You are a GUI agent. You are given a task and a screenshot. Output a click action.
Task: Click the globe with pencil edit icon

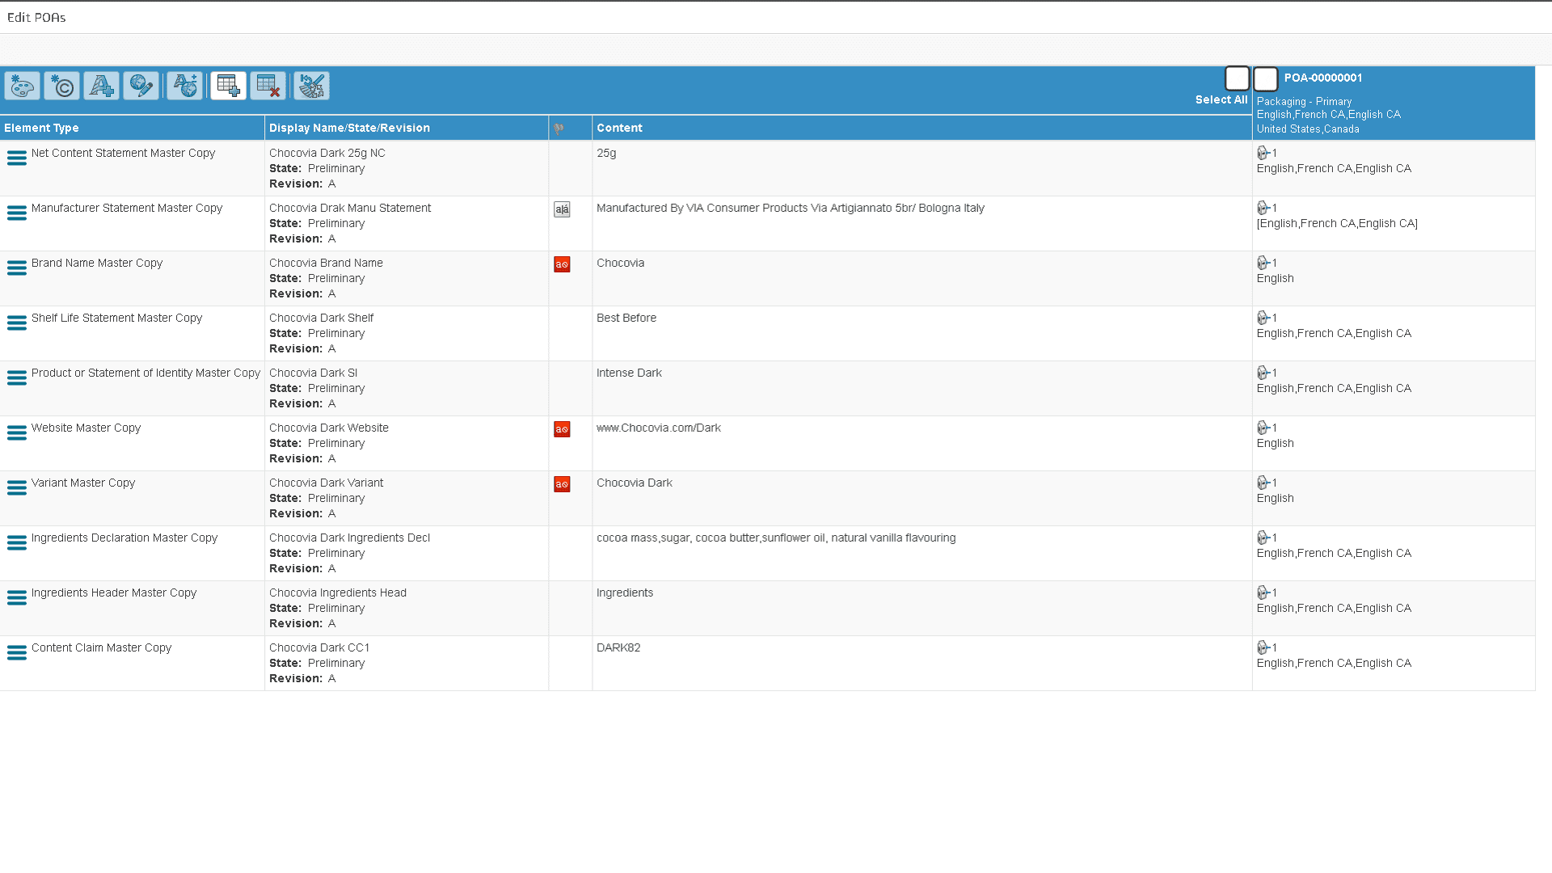pyautogui.click(x=141, y=86)
